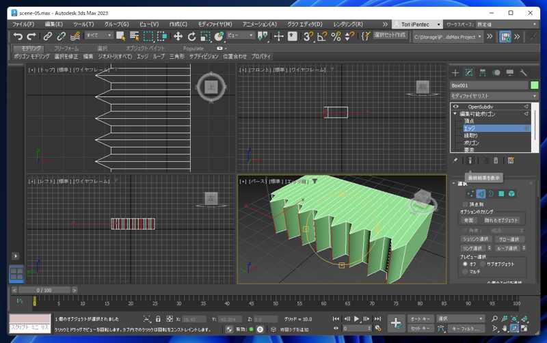547x343 pixels.
Task: Click the シュリンク選択 button
Action: (x=476, y=239)
